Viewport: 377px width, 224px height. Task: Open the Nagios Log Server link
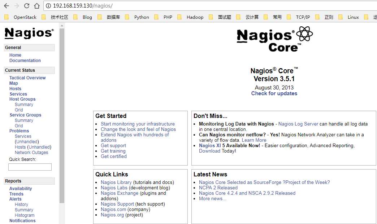click(x=298, y=124)
